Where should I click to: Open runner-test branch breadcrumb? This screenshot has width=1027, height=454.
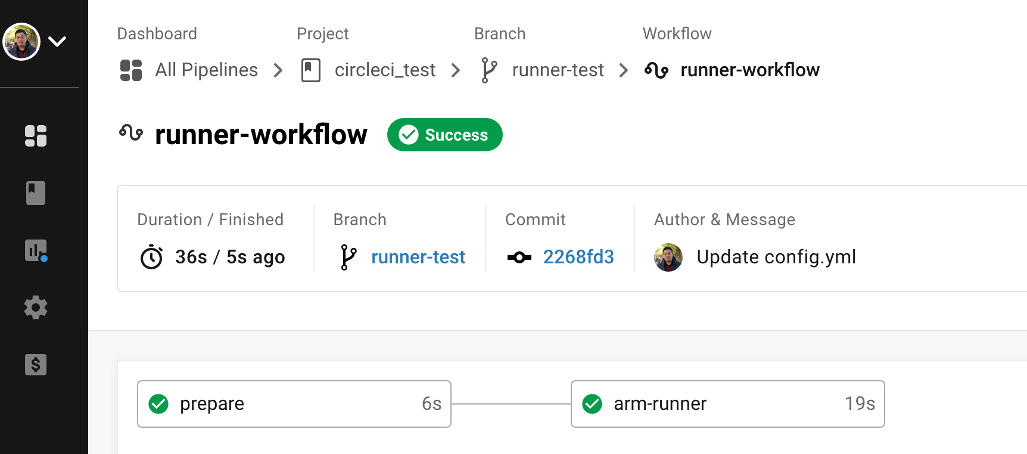tap(558, 70)
